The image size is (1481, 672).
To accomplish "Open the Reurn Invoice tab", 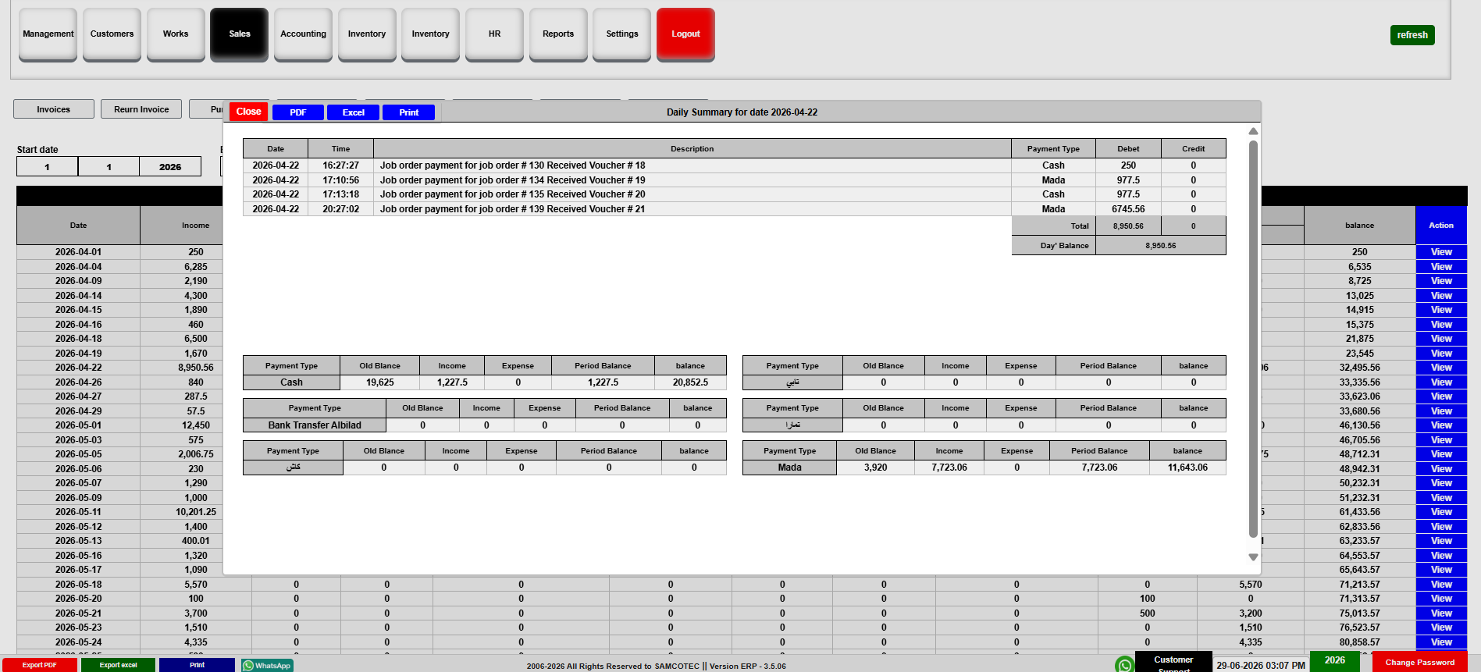I will [141, 109].
